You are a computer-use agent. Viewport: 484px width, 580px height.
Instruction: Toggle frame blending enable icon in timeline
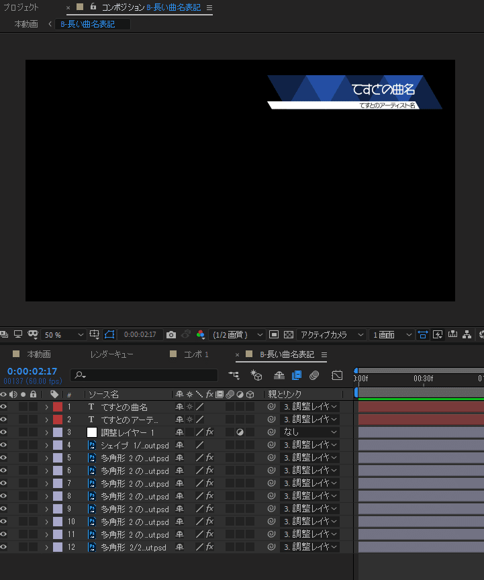297,375
